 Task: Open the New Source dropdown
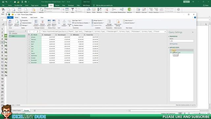tap(128, 20)
